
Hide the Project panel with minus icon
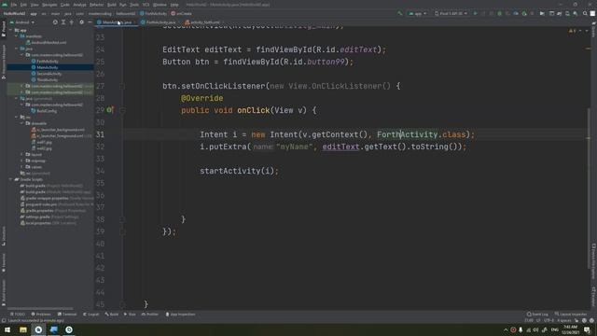[x=90, y=22]
